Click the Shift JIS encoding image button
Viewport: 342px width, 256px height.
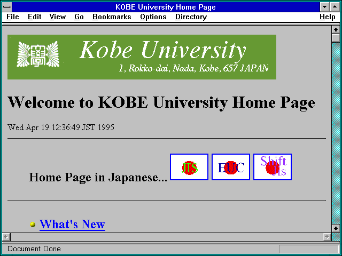pos(273,167)
